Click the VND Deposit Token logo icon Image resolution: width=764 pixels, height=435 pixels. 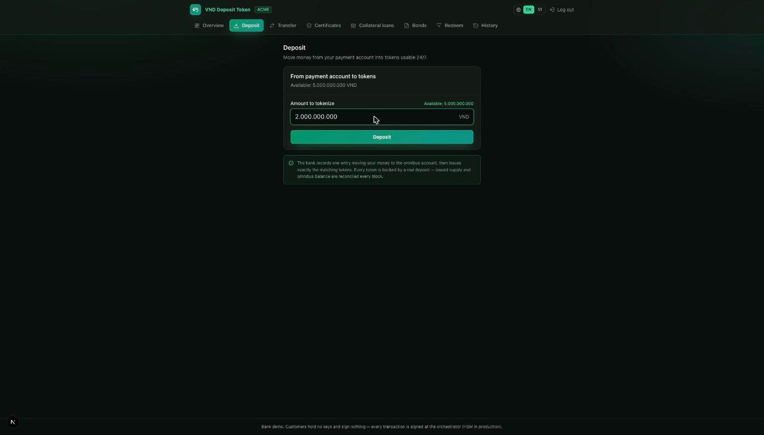[195, 9]
